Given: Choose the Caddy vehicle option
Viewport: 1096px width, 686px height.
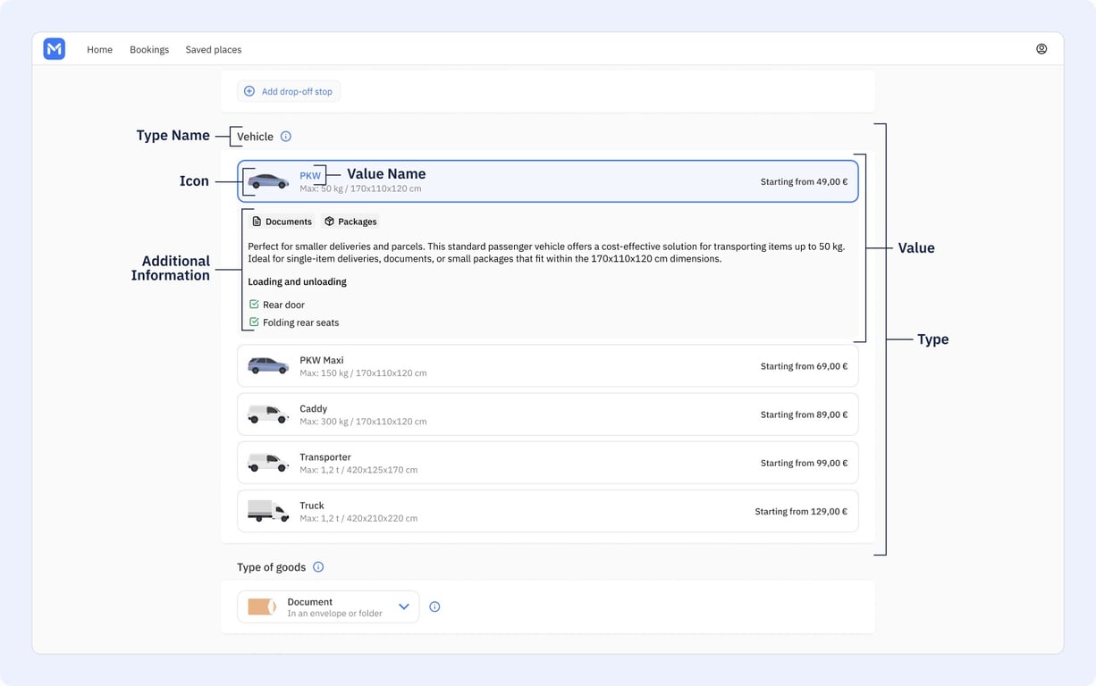Looking at the screenshot, I should [548, 414].
